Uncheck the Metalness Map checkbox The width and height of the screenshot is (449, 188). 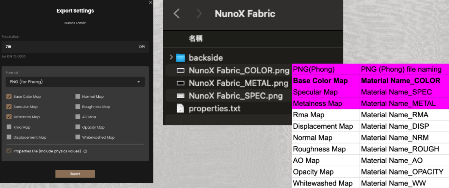click(x=9, y=117)
